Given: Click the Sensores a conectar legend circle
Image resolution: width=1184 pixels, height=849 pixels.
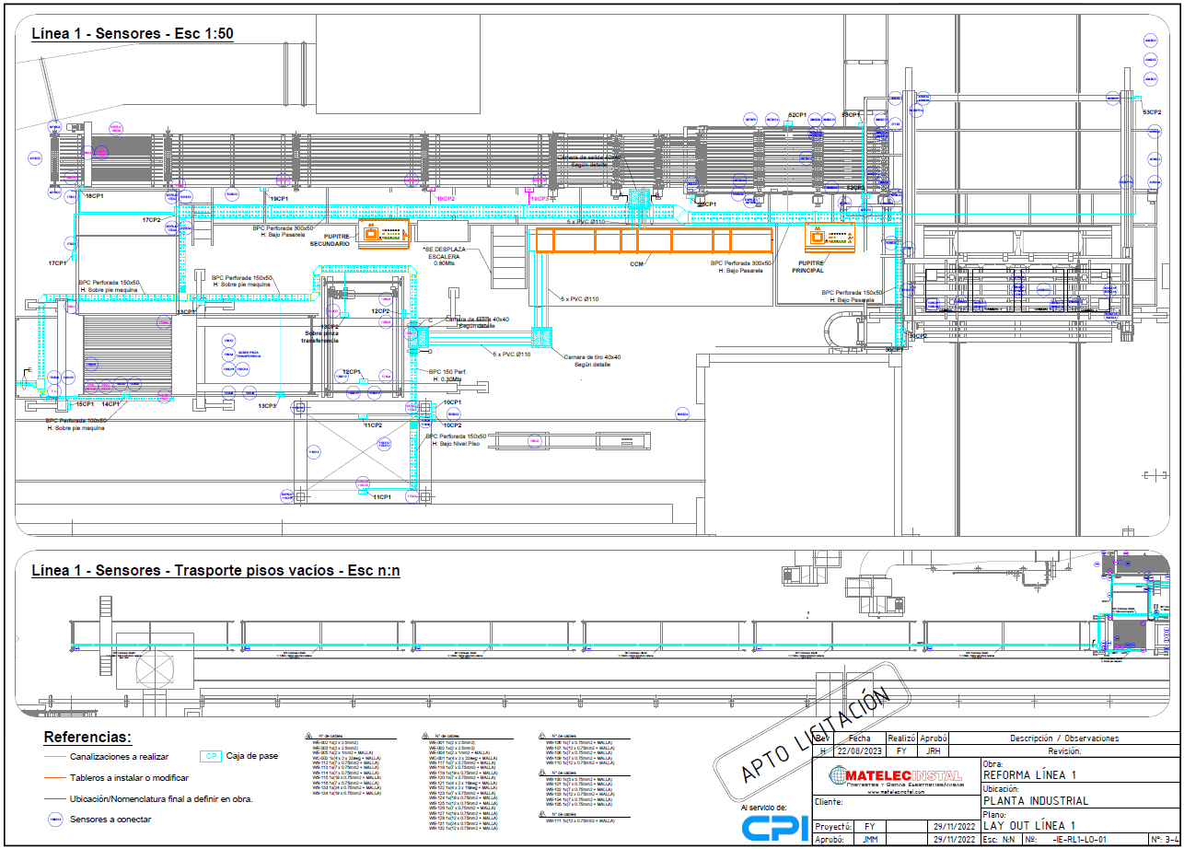Looking at the screenshot, I should click(54, 819).
